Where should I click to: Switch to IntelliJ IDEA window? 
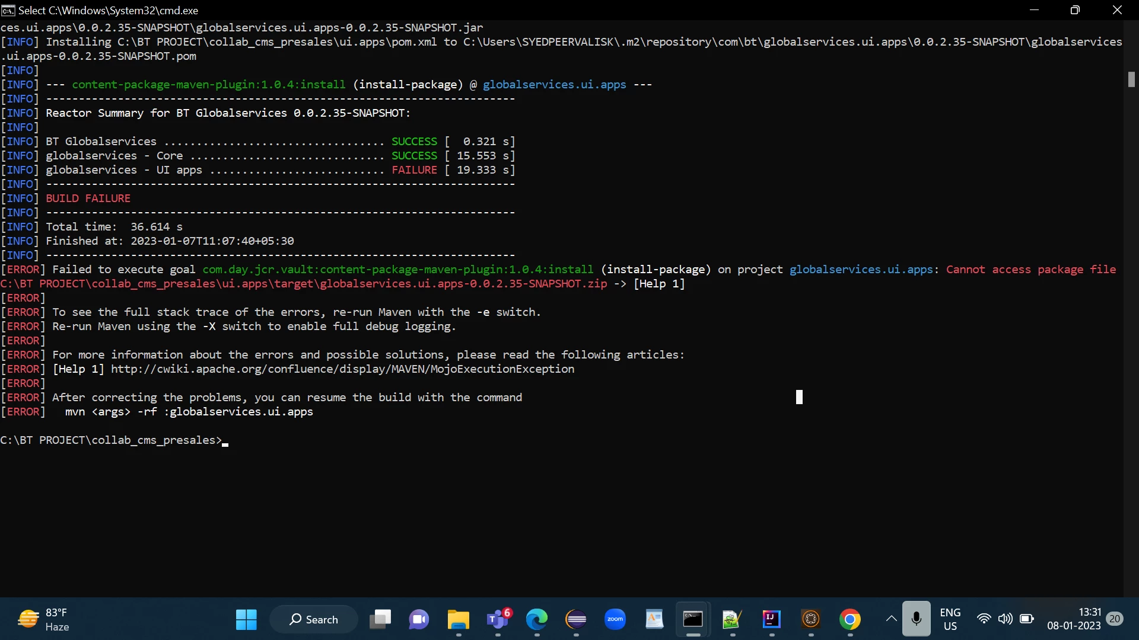pyautogui.click(x=771, y=620)
